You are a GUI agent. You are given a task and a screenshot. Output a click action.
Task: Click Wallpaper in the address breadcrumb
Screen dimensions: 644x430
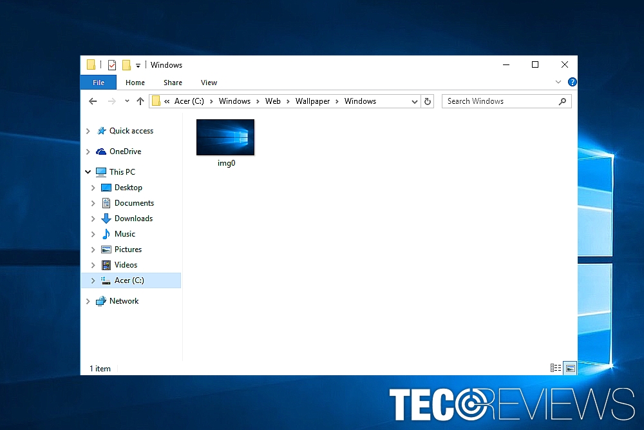click(x=312, y=101)
